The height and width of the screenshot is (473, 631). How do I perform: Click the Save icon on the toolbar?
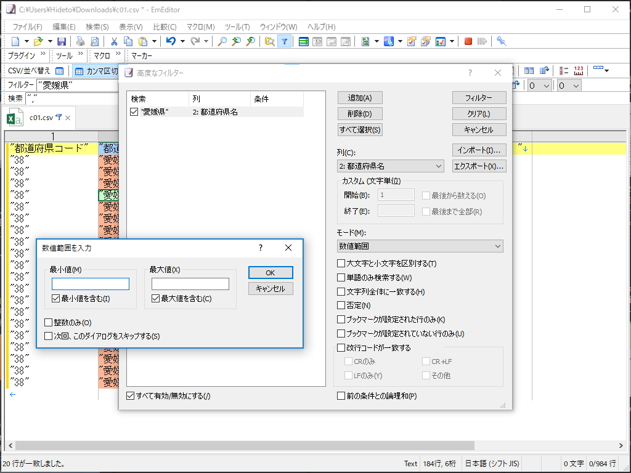click(62, 41)
